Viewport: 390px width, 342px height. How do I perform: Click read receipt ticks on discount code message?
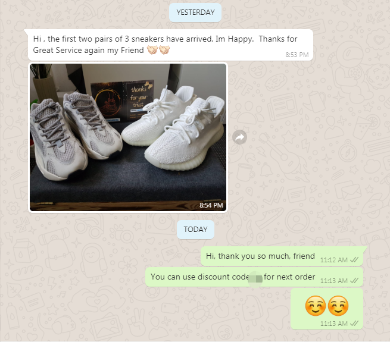coord(354,281)
